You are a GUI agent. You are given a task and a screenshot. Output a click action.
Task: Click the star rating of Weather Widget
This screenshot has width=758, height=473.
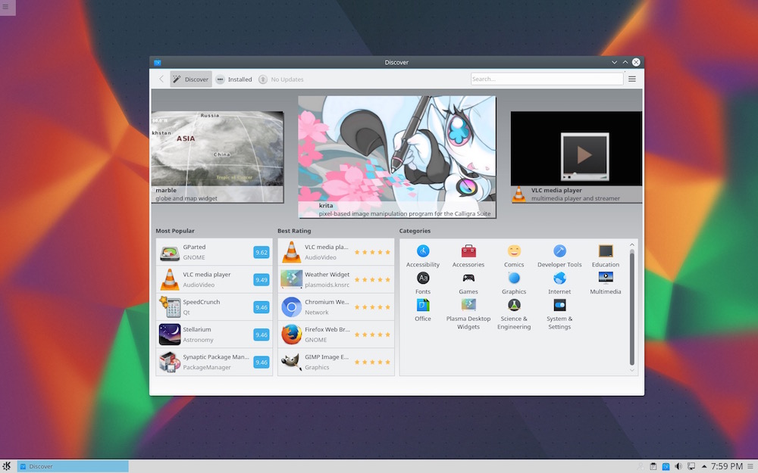tap(372, 279)
